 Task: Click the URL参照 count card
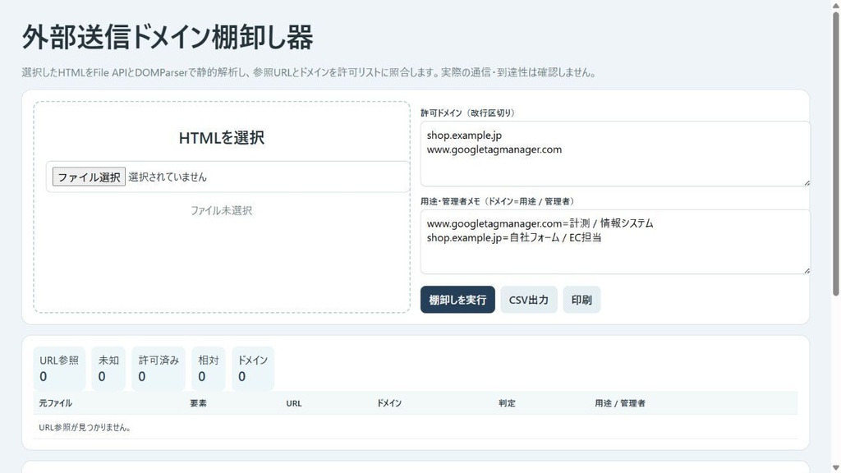tap(59, 369)
